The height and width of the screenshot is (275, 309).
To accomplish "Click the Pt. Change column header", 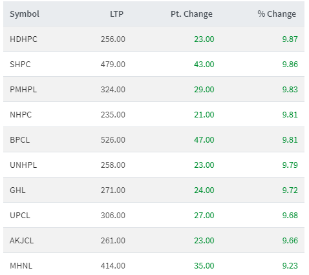I will [x=191, y=14].
